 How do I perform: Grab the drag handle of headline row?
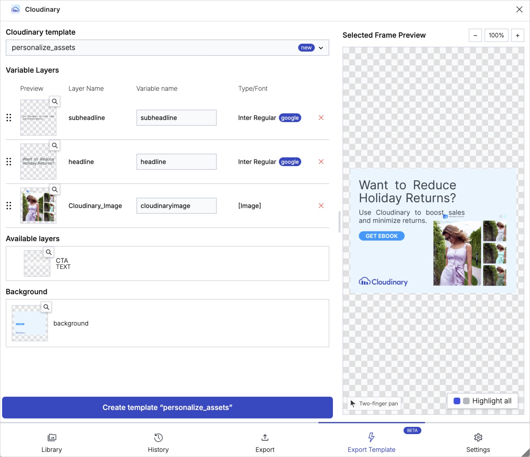pos(9,162)
